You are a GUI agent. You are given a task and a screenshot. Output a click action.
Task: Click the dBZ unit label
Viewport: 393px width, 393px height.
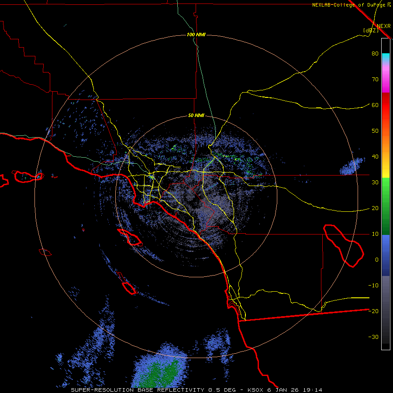(x=371, y=30)
